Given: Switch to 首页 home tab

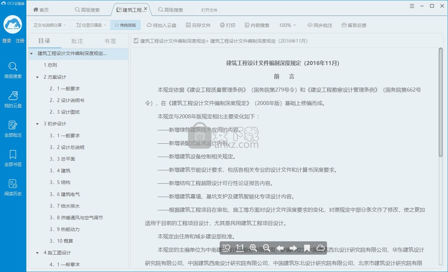Looking at the screenshot, I should click(x=41, y=10).
